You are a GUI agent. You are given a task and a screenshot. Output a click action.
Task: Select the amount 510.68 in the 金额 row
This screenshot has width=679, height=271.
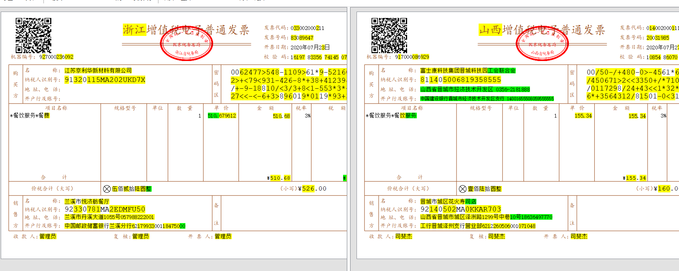[x=281, y=116]
